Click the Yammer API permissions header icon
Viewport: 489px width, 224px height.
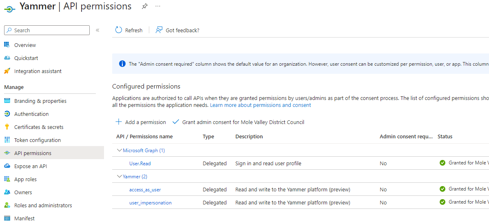[9, 9]
